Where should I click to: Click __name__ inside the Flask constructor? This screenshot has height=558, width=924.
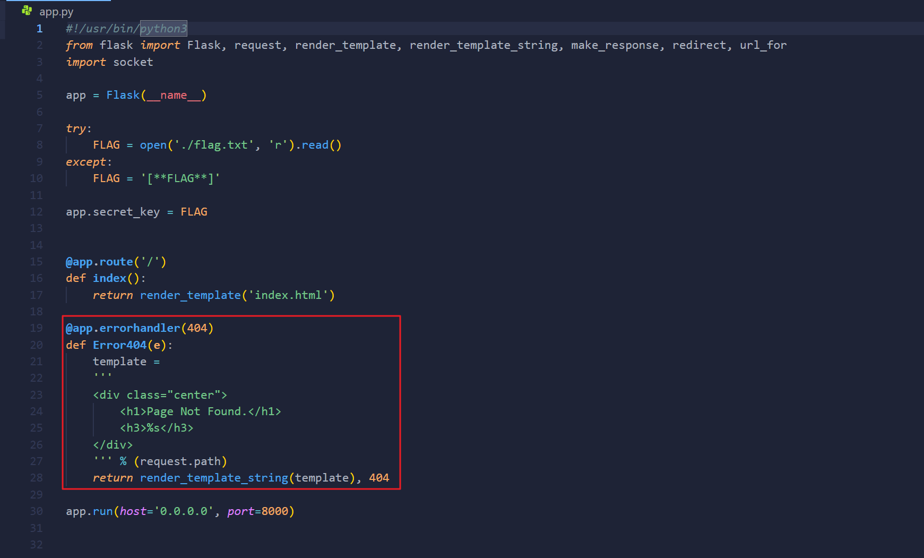click(x=174, y=95)
